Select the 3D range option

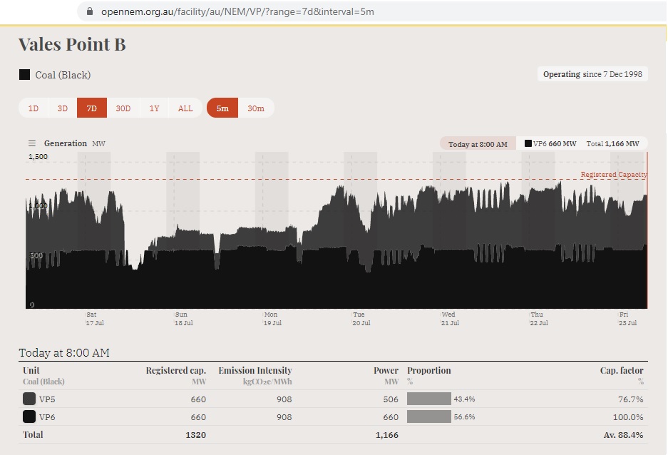click(x=63, y=108)
